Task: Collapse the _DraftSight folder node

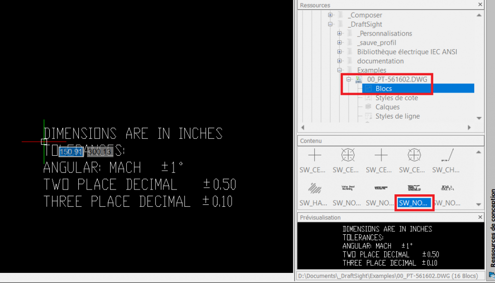Action: pyautogui.click(x=330, y=24)
